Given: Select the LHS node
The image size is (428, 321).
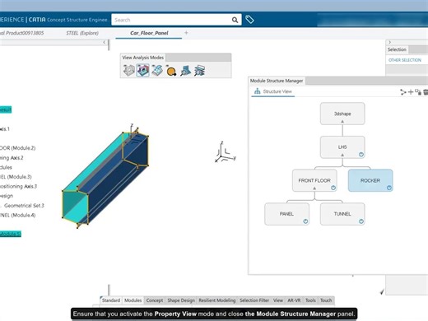Looking at the screenshot, I should point(342,147).
